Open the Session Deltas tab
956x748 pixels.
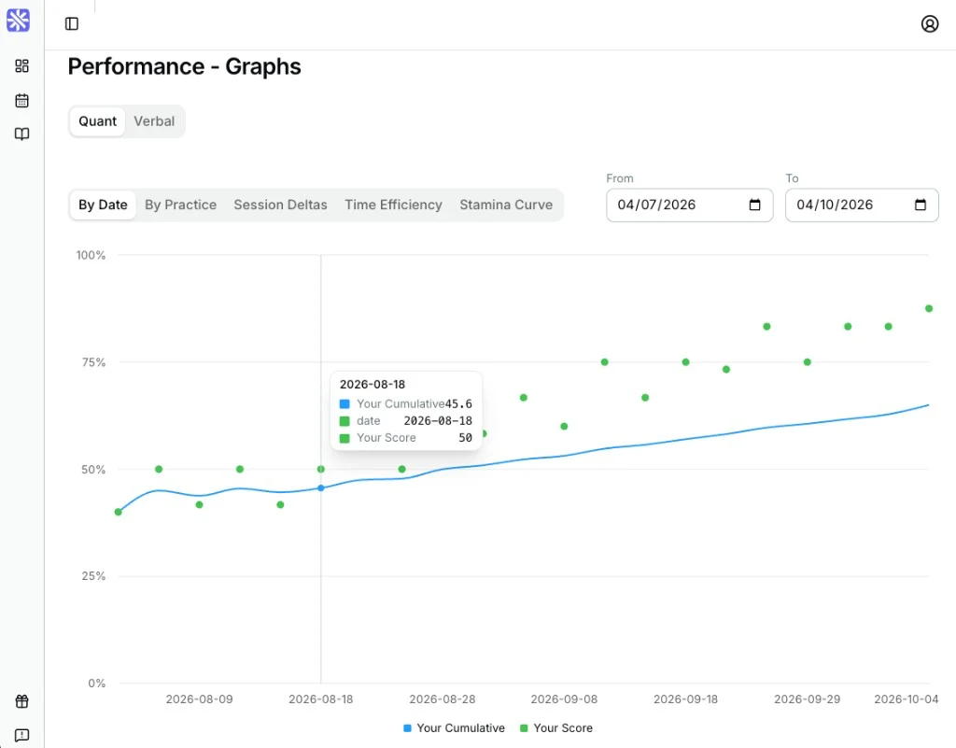coord(280,205)
